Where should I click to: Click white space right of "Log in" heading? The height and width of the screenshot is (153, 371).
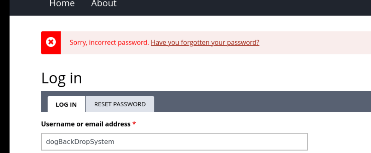(x=212, y=78)
